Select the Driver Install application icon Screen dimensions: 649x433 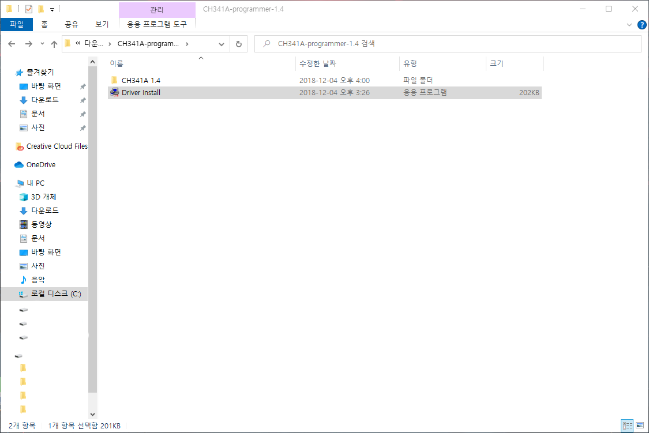pos(115,93)
